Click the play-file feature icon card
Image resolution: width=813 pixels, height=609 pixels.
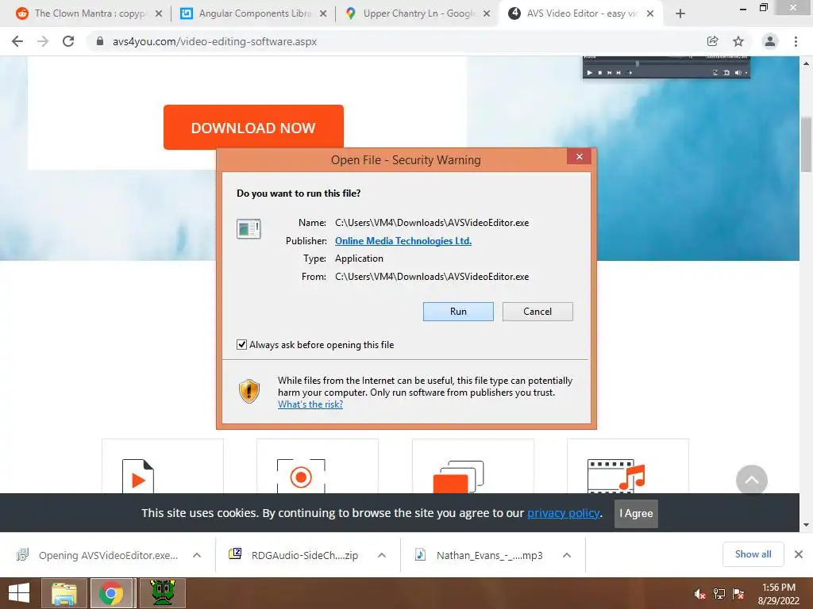coord(162,466)
